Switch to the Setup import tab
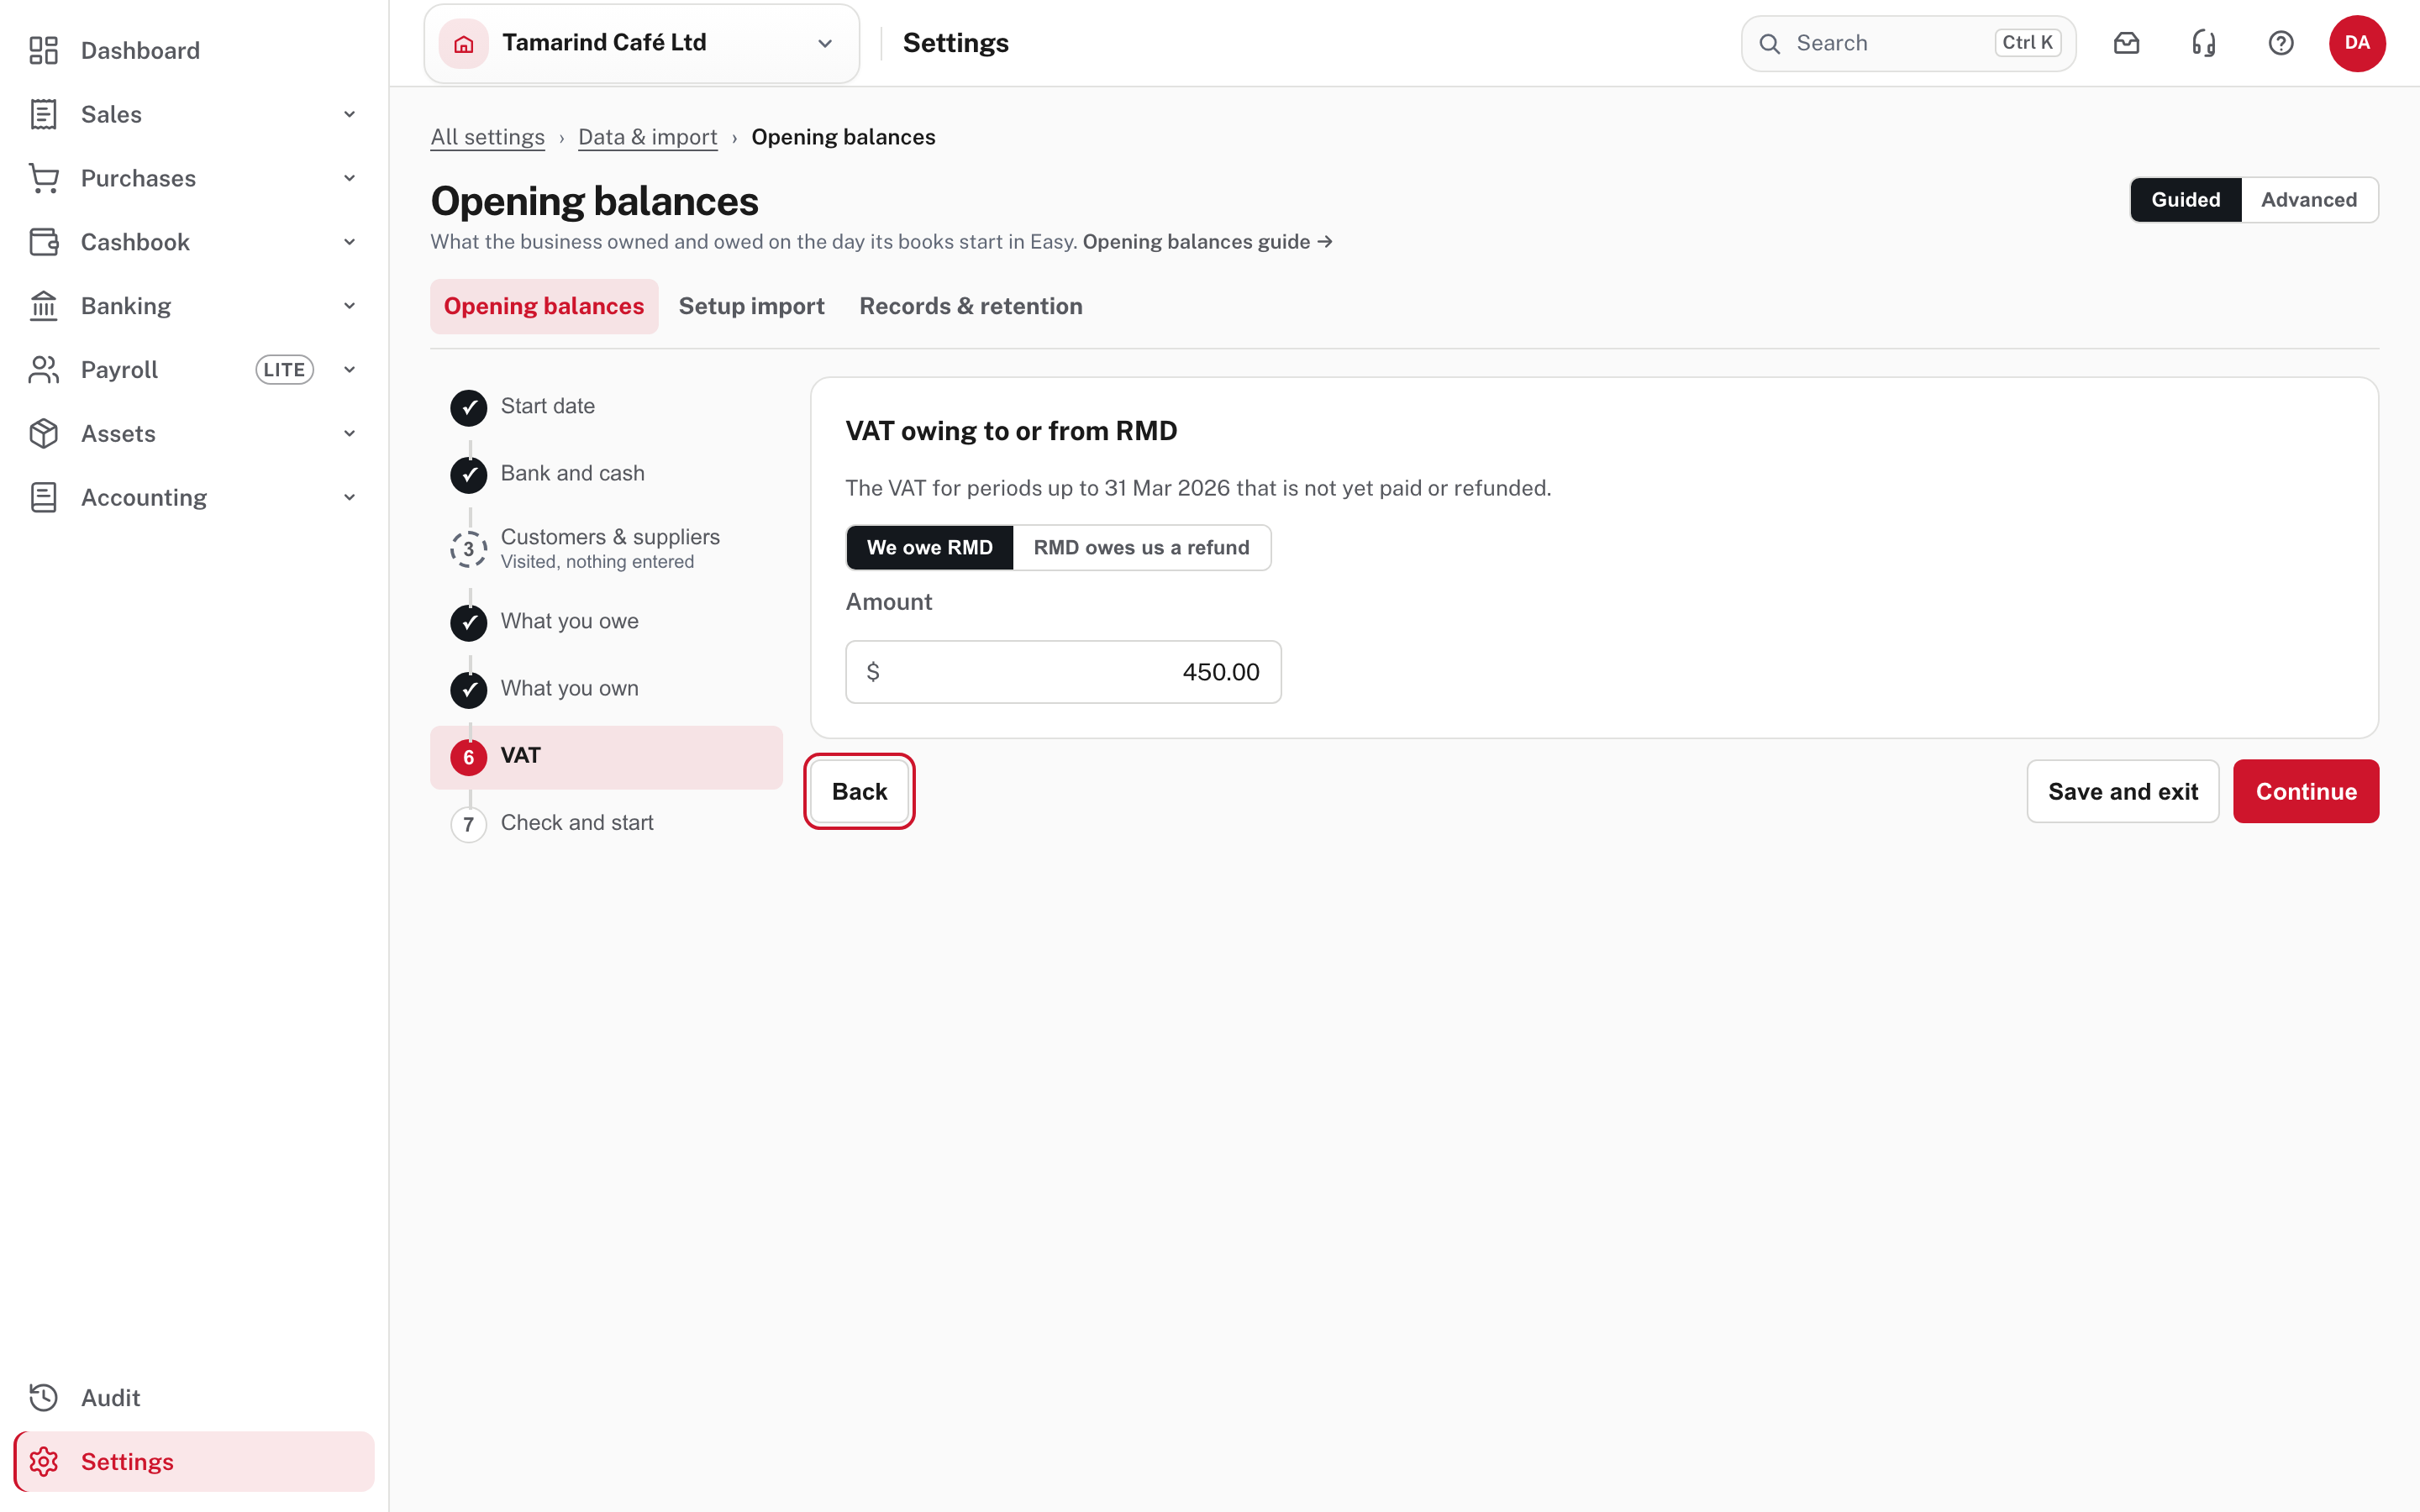2420x1512 pixels. point(751,306)
